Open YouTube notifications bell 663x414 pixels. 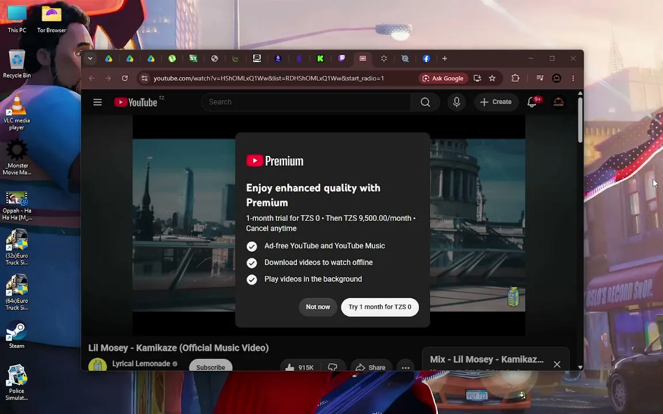[x=533, y=102]
